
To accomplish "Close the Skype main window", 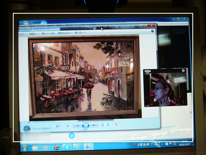I will pyautogui.click(x=185, y=19).
